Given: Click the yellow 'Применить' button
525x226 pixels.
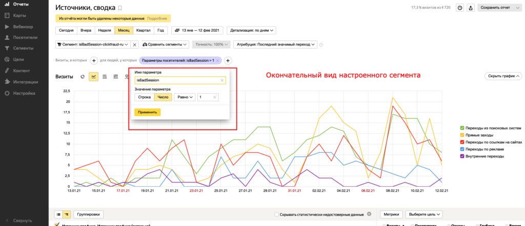Looking at the screenshot, I should (147, 112).
